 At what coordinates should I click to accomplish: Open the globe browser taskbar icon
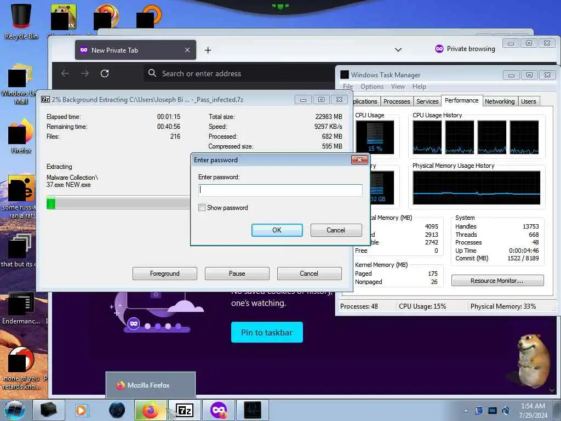[117, 410]
